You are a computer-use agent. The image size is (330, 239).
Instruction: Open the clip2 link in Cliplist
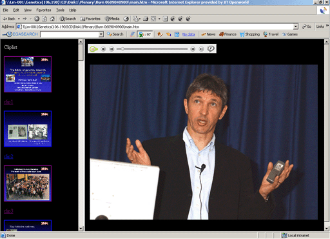[x=8, y=156]
